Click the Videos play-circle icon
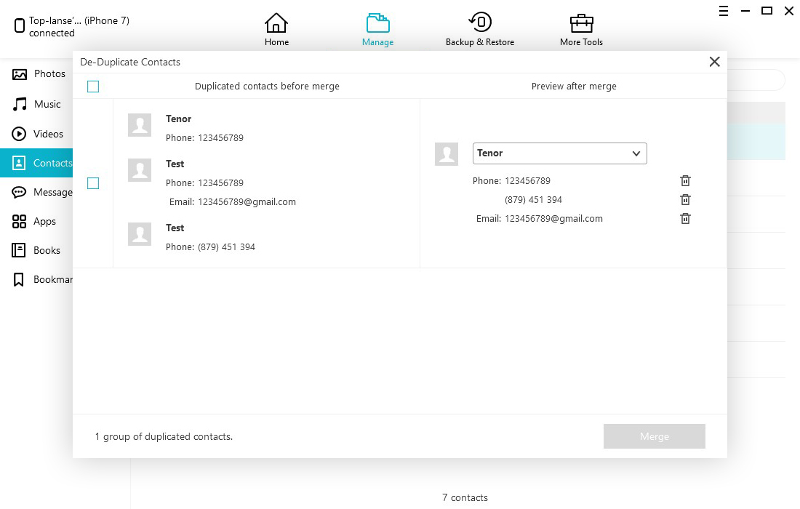The image size is (800, 509). coord(19,134)
